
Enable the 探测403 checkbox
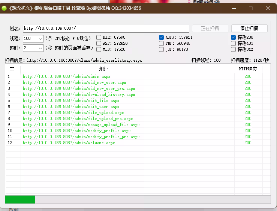234,43
